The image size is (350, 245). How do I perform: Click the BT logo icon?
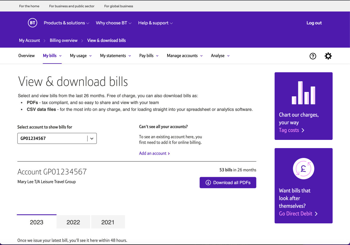coord(32,23)
